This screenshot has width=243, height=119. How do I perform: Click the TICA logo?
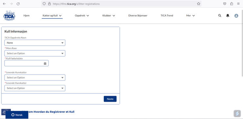coord(9,16)
